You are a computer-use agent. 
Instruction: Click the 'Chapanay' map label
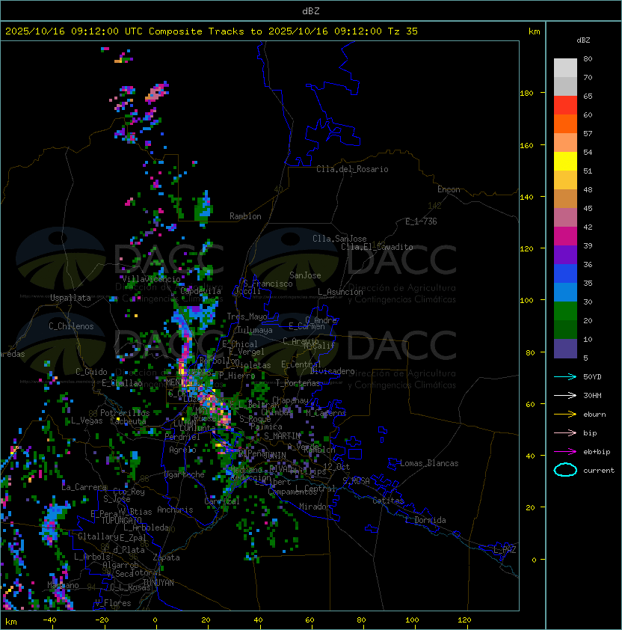pyautogui.click(x=290, y=400)
